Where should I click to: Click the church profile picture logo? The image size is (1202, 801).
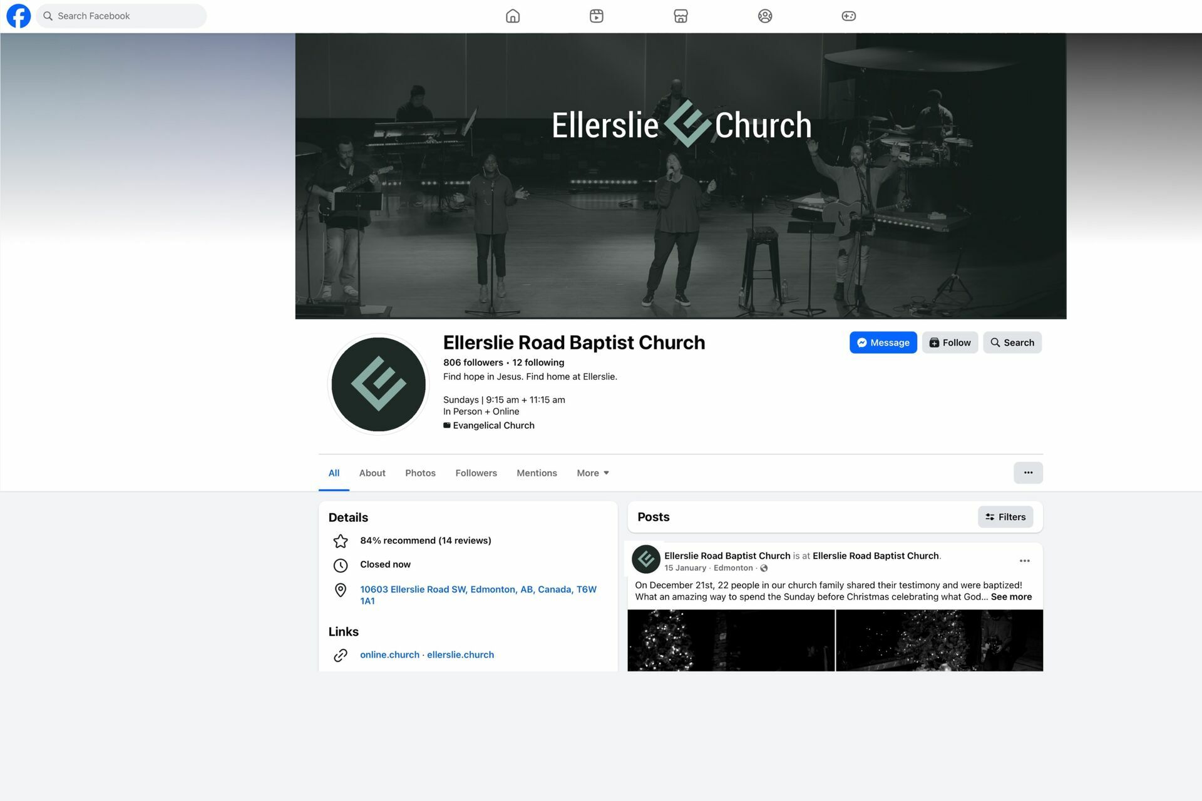click(x=378, y=384)
